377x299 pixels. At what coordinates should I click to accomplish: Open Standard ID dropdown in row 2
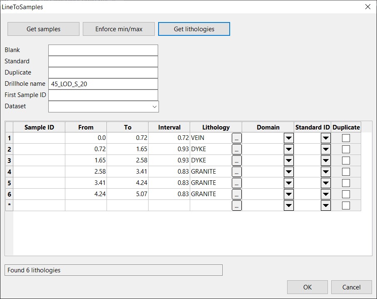(325, 149)
